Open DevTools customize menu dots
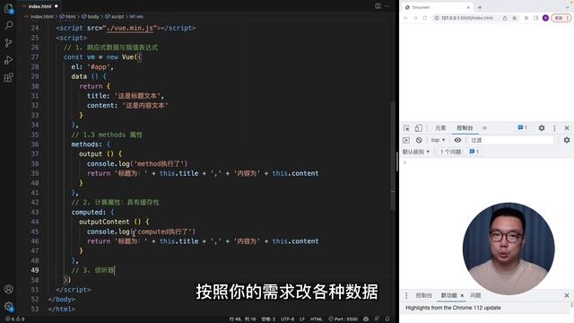Image resolution: width=574 pixels, height=323 pixels. pyautogui.click(x=554, y=127)
